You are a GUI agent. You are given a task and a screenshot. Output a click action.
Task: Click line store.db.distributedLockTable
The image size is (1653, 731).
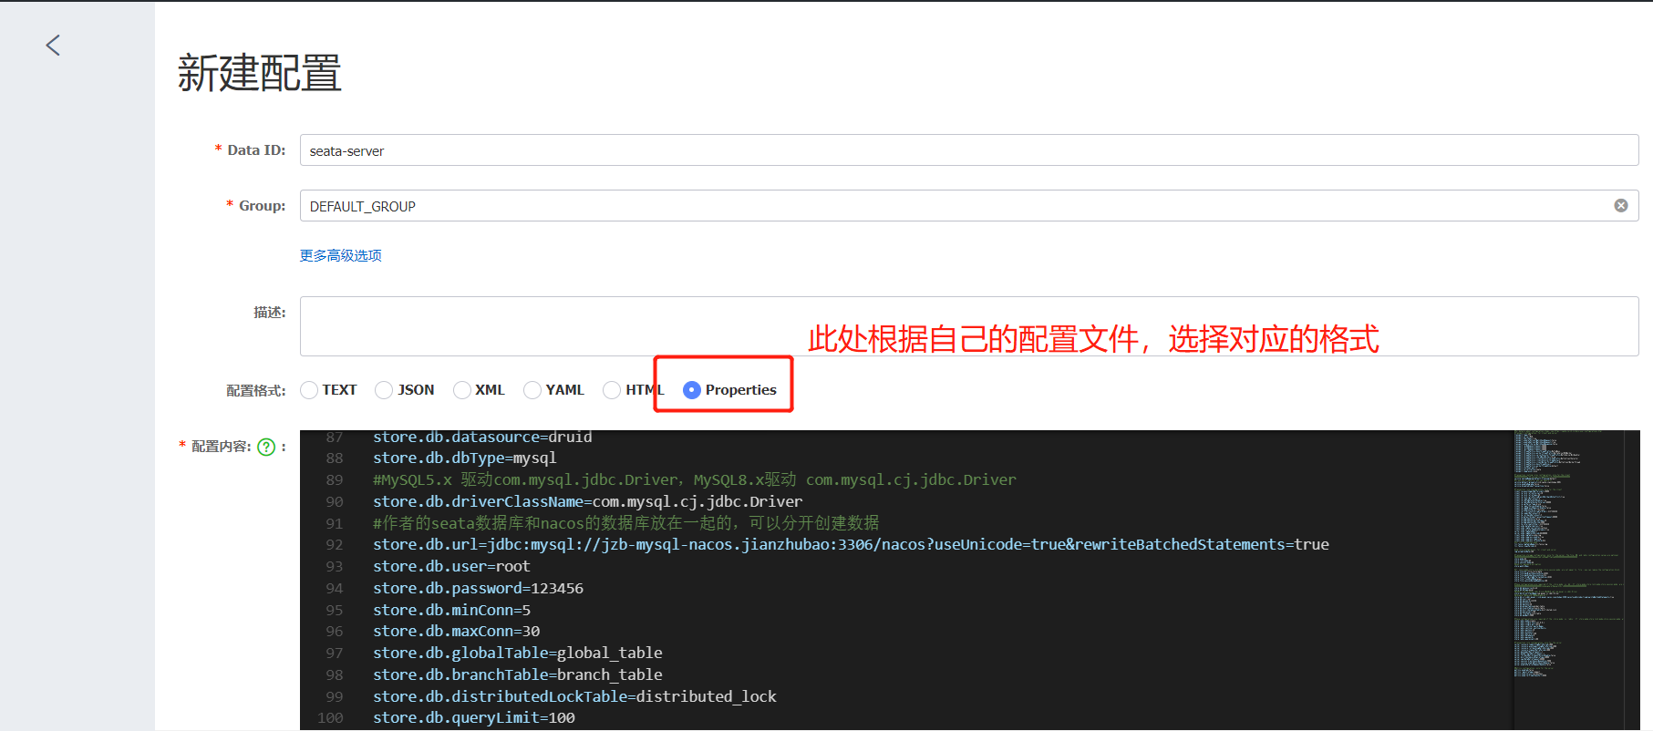point(574,696)
